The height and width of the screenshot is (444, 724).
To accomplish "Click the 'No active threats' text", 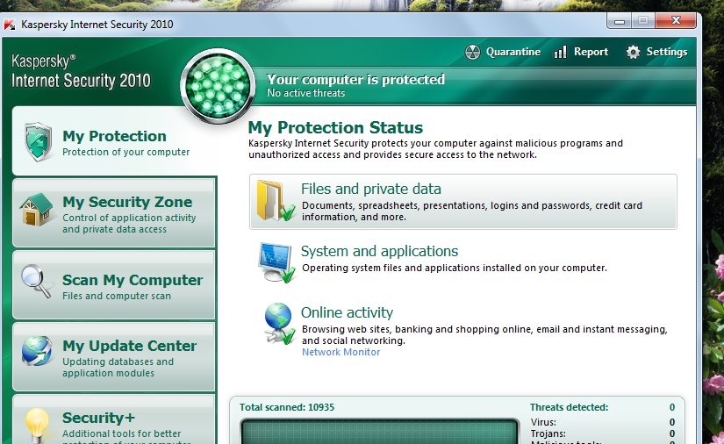I will pyautogui.click(x=305, y=93).
